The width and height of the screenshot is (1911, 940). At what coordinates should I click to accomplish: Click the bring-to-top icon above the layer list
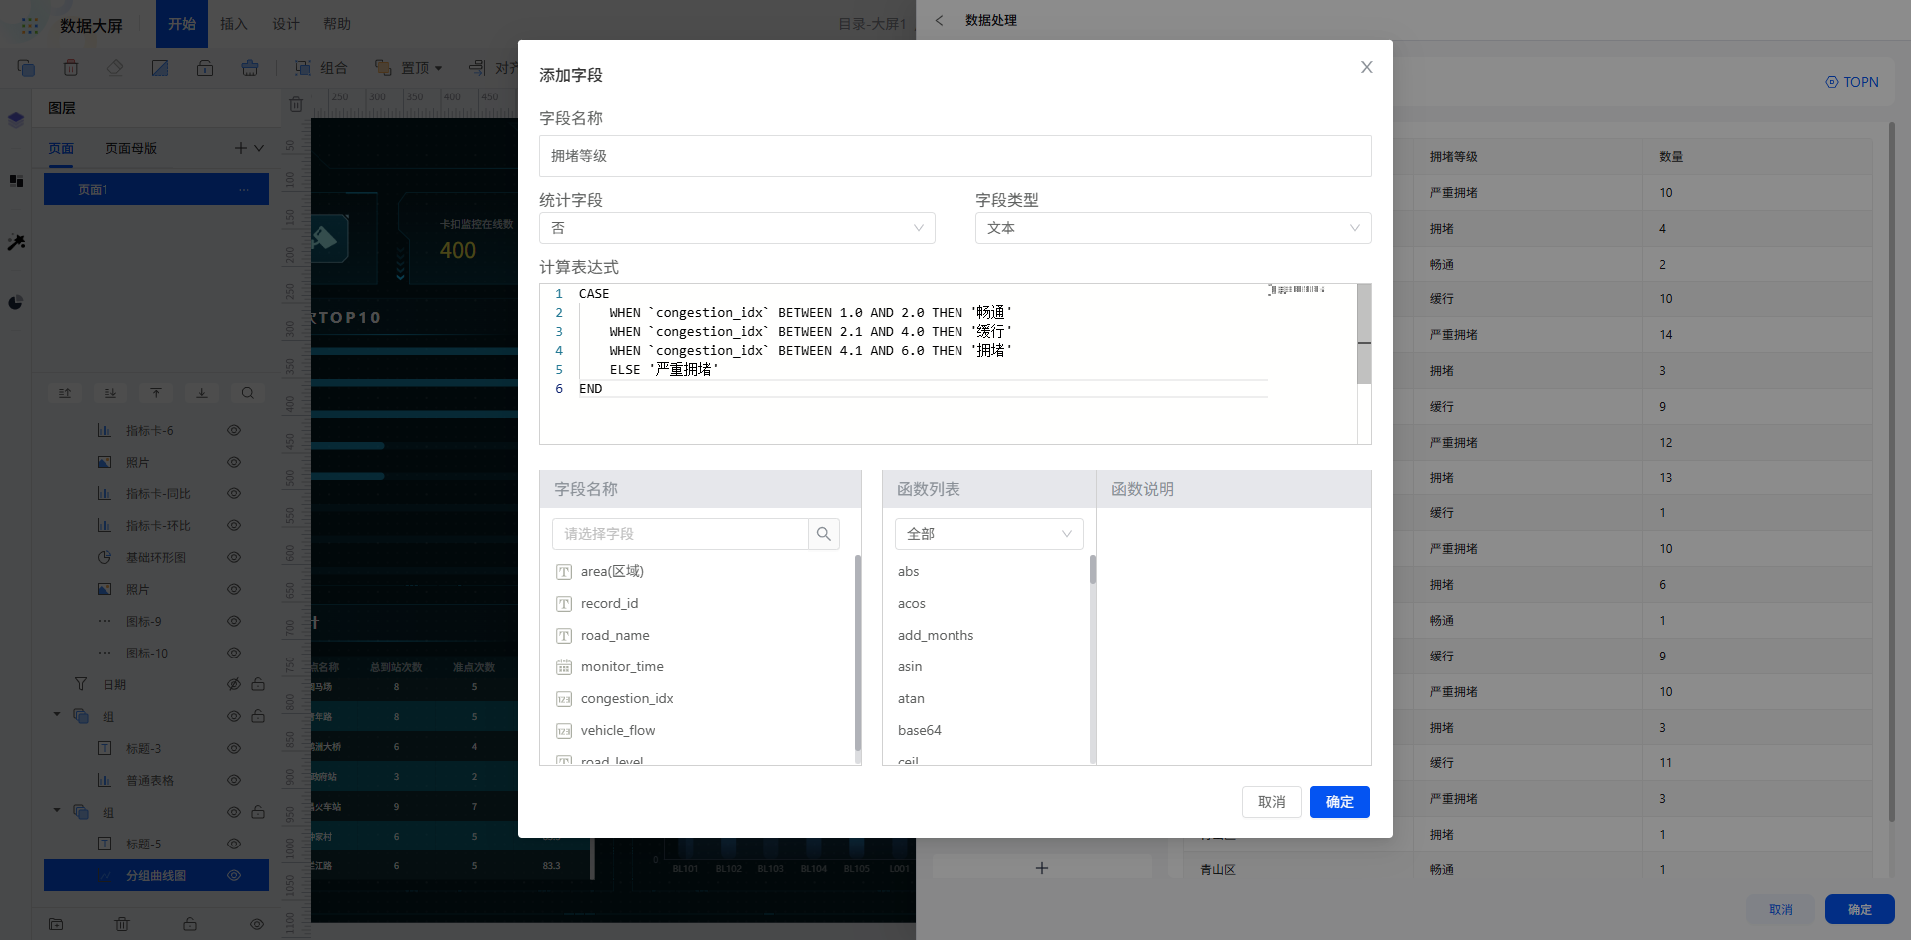point(156,393)
